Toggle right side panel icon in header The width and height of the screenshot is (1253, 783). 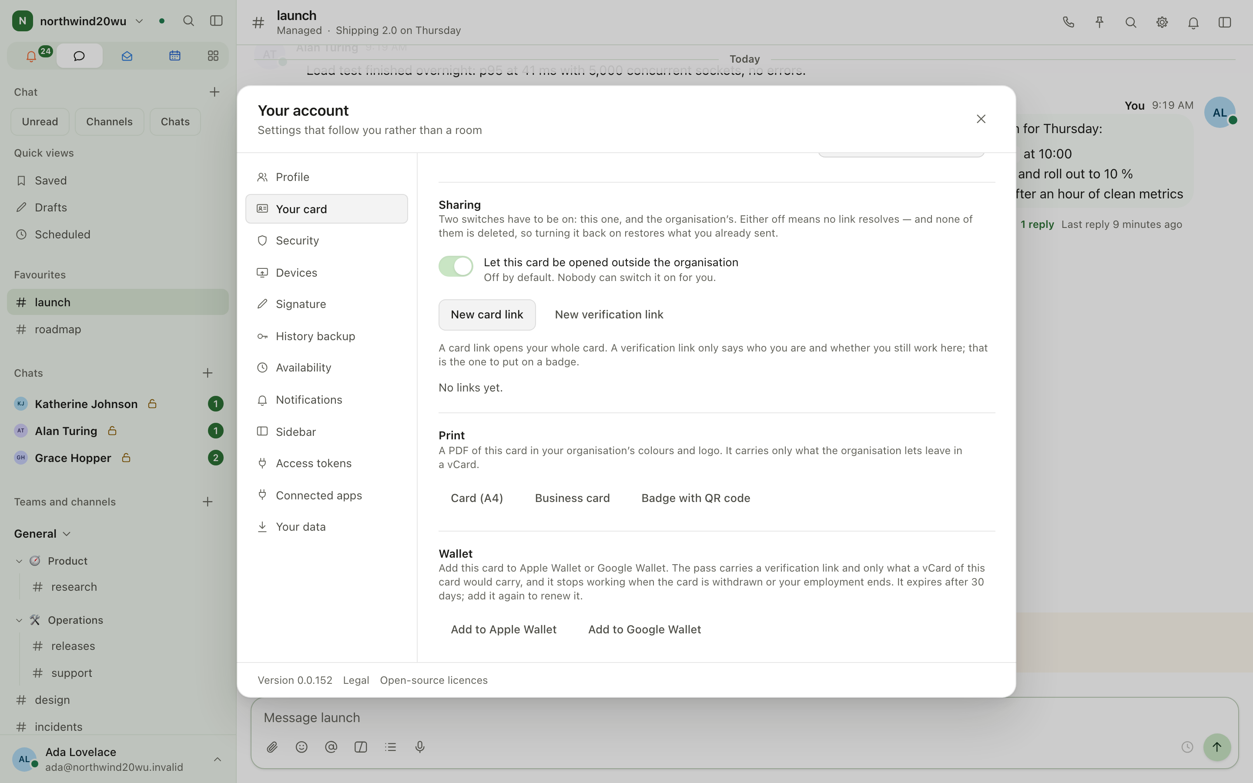1225,22
